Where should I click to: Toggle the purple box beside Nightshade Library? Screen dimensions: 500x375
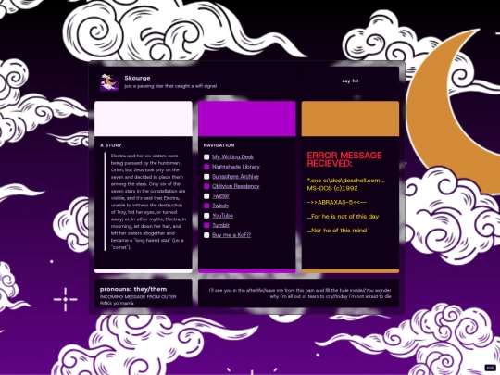point(206,167)
